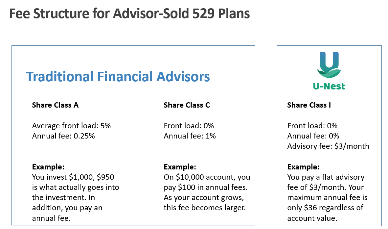Click the paragraph about the $10,000 account
388x229 pixels.
(x=207, y=192)
